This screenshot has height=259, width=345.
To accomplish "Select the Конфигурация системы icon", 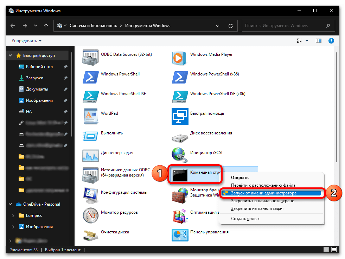I will pyautogui.click(x=90, y=195).
